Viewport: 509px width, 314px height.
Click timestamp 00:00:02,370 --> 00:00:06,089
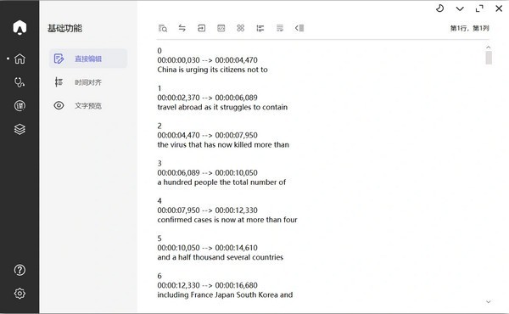(208, 98)
